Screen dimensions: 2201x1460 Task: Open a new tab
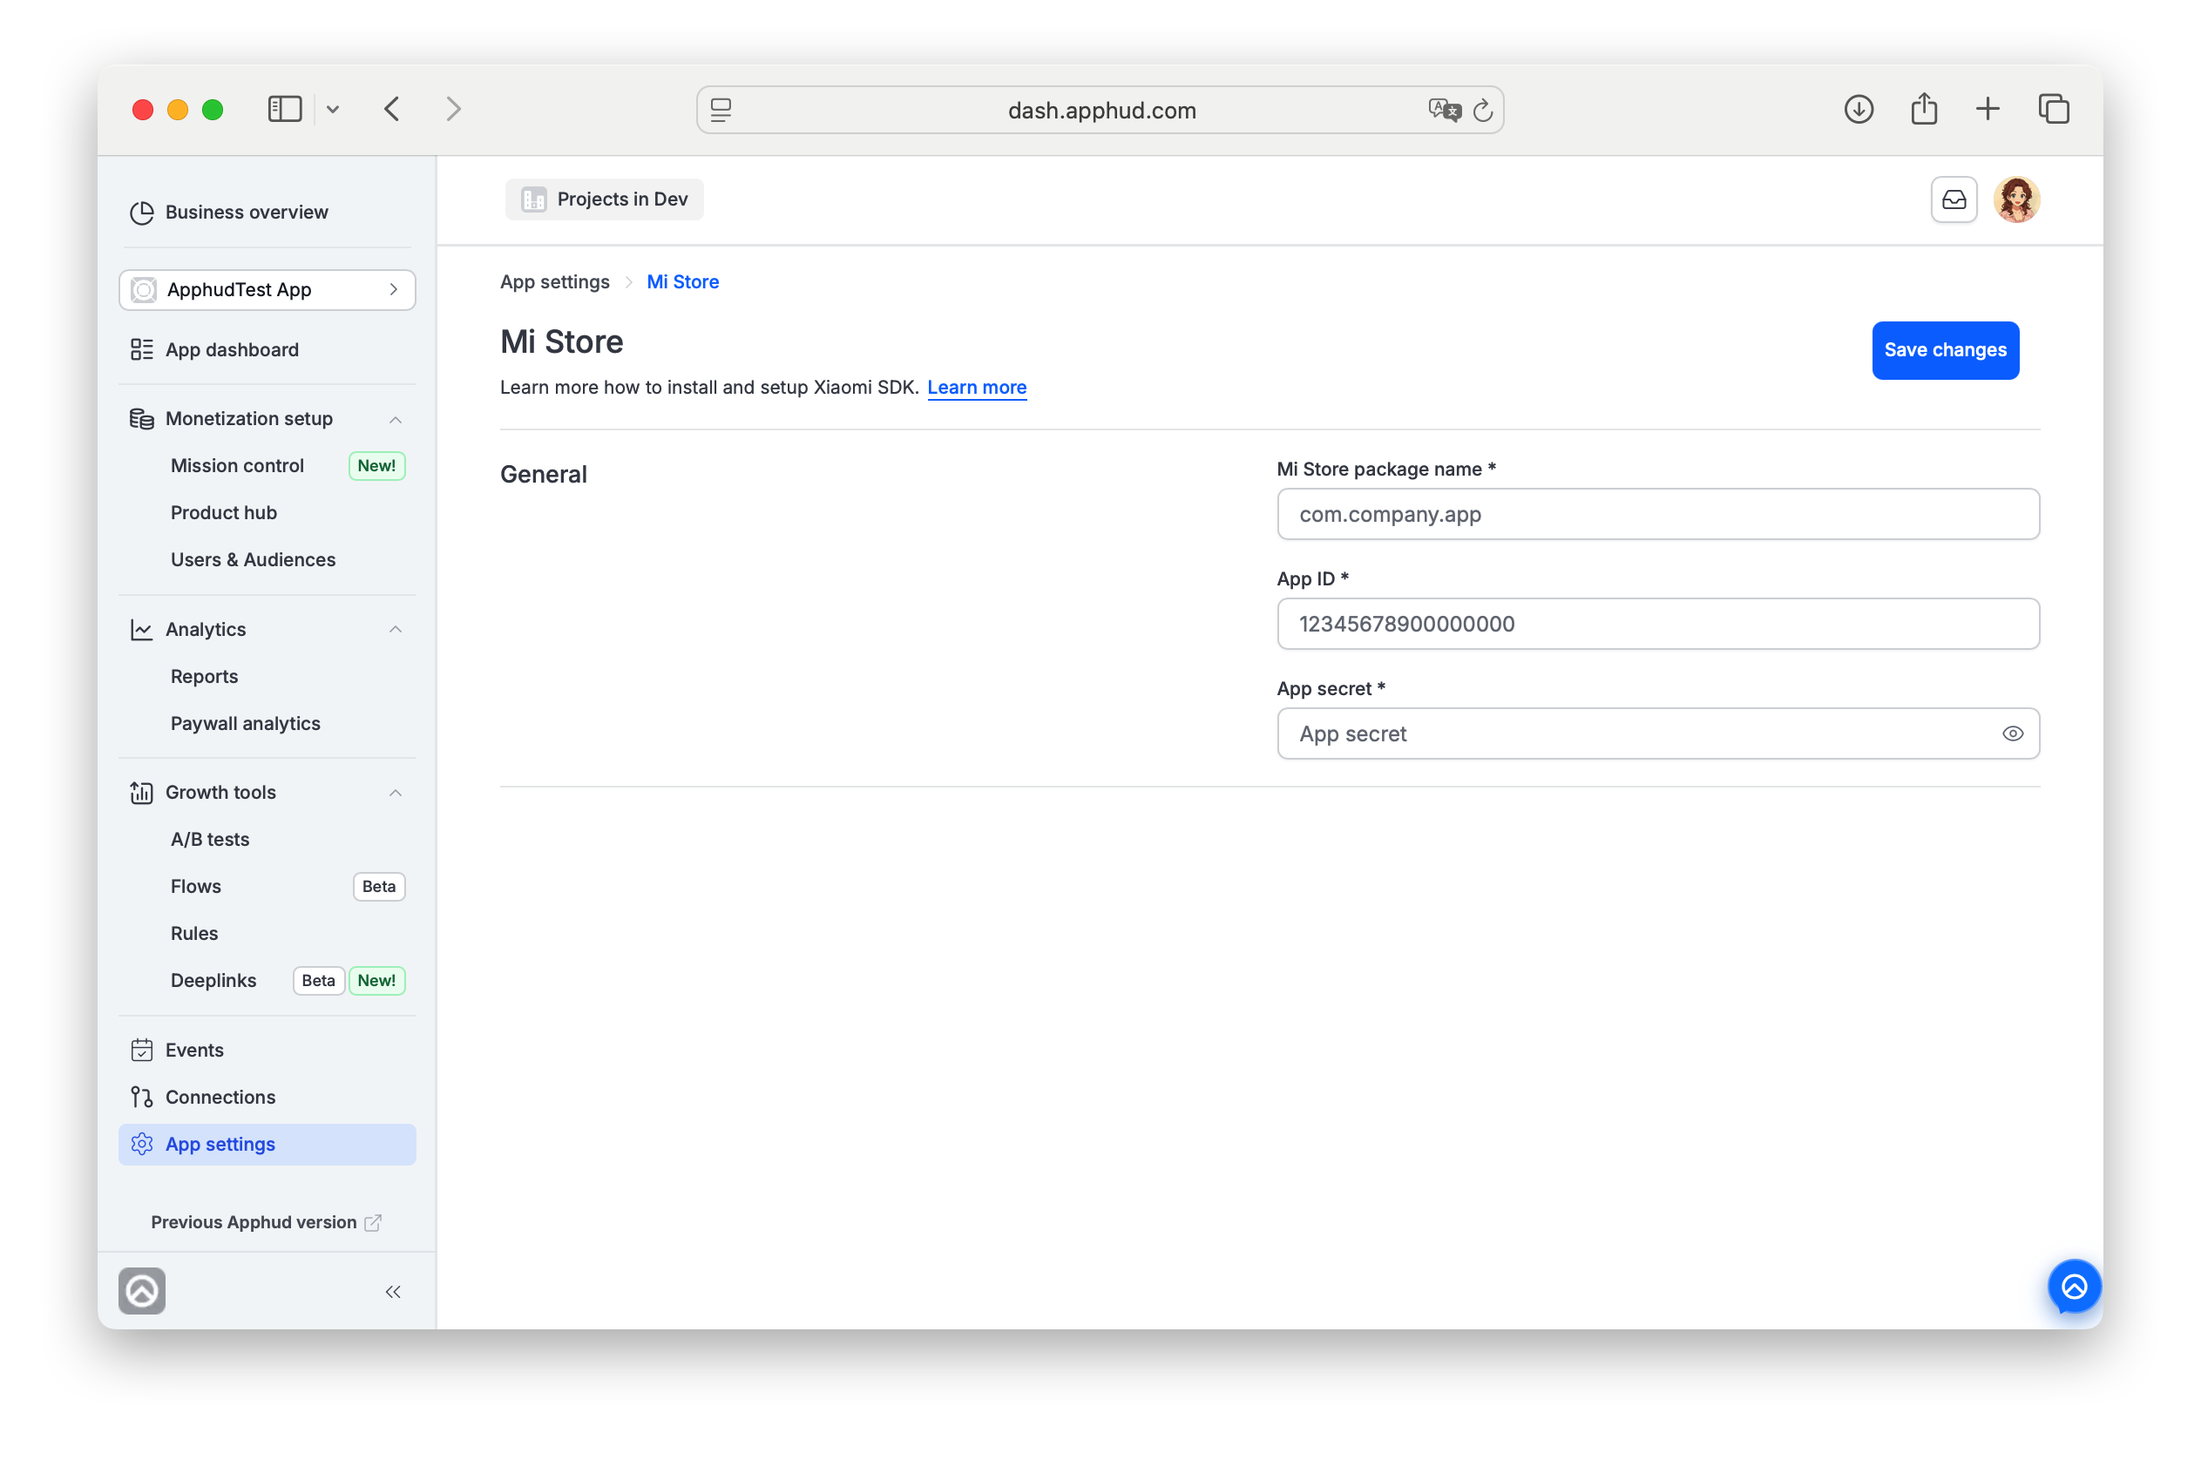pos(1988,109)
